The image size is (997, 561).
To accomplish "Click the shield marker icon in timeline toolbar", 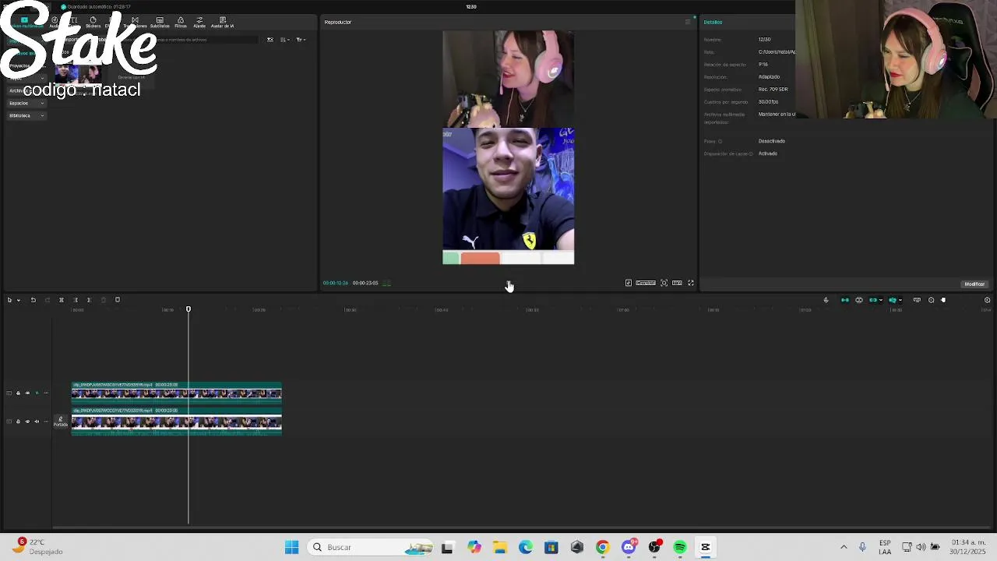I will 118,300.
